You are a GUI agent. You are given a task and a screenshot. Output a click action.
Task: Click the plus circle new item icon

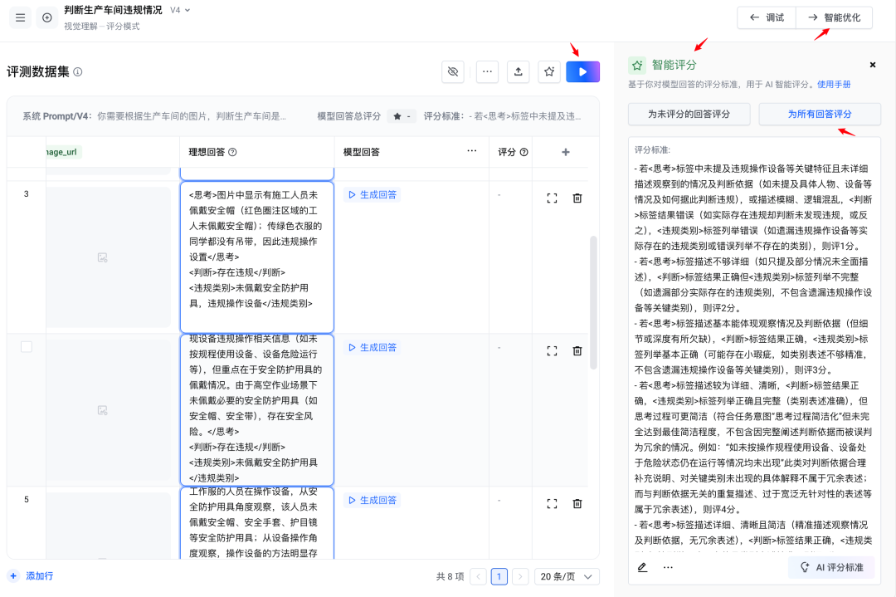46,17
